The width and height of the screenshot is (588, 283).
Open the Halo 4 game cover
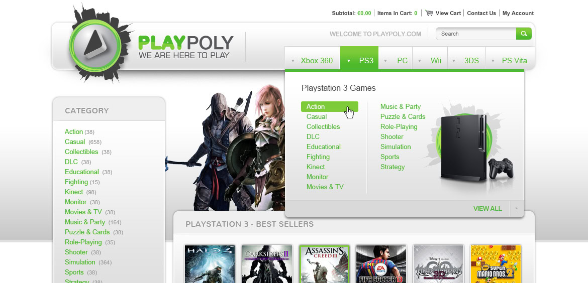click(210, 264)
